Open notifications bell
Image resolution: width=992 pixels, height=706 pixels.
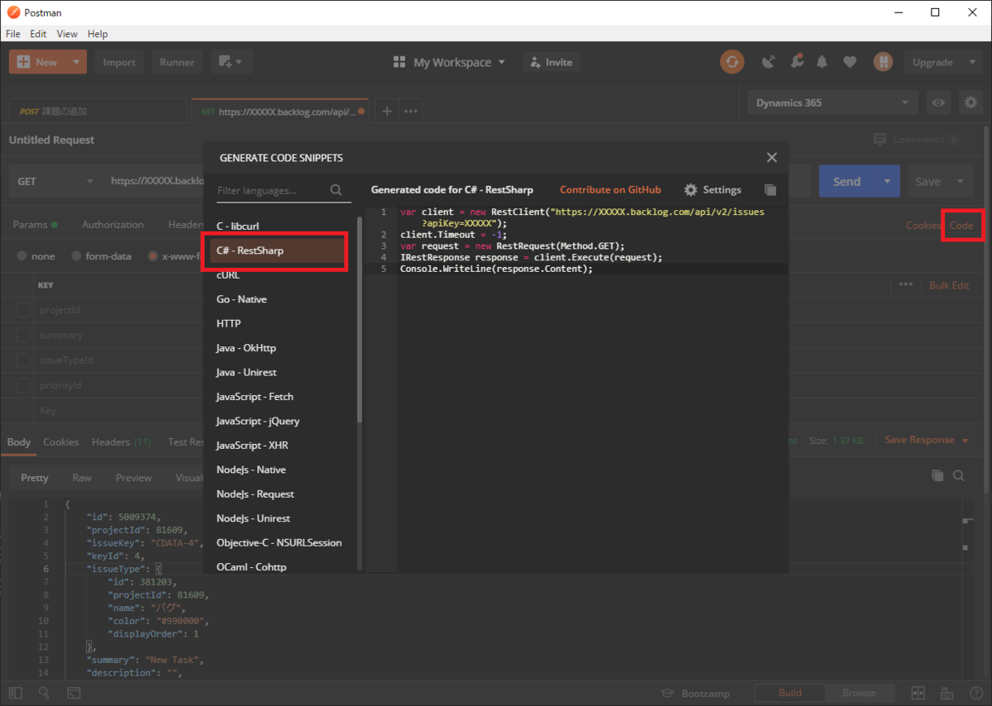click(x=822, y=62)
